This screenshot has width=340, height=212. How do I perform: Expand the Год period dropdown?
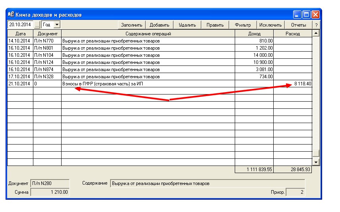coord(57,25)
